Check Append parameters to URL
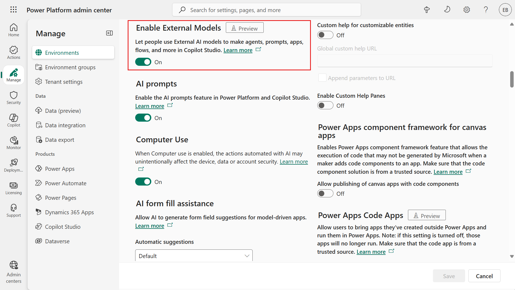This screenshot has height=290, width=515. coord(322,78)
